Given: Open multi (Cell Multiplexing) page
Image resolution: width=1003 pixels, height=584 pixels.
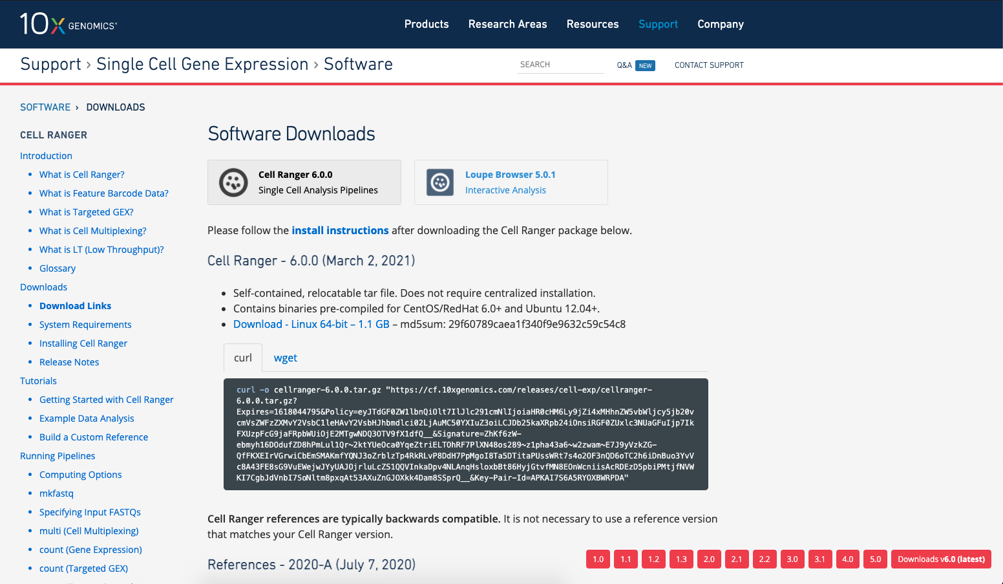Looking at the screenshot, I should pyautogui.click(x=89, y=531).
